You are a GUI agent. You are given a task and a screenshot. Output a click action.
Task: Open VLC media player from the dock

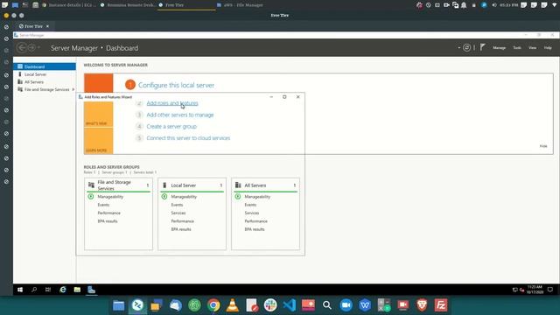coord(233,305)
